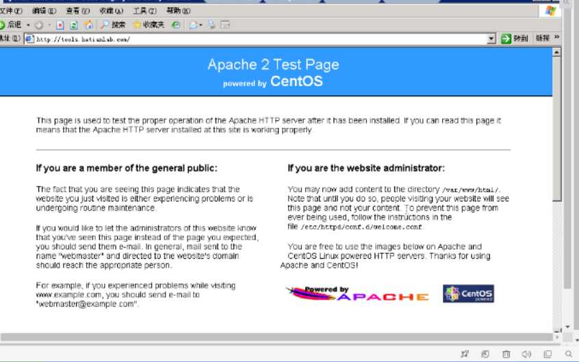Click the speaker volume icon in the bottom bar
The height and width of the screenshot is (362, 579).
[x=526, y=354]
